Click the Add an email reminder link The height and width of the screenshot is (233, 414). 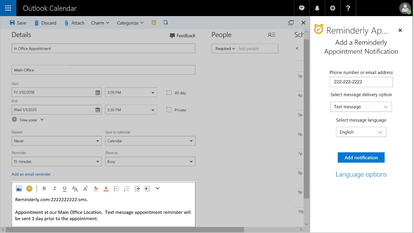coord(31,174)
